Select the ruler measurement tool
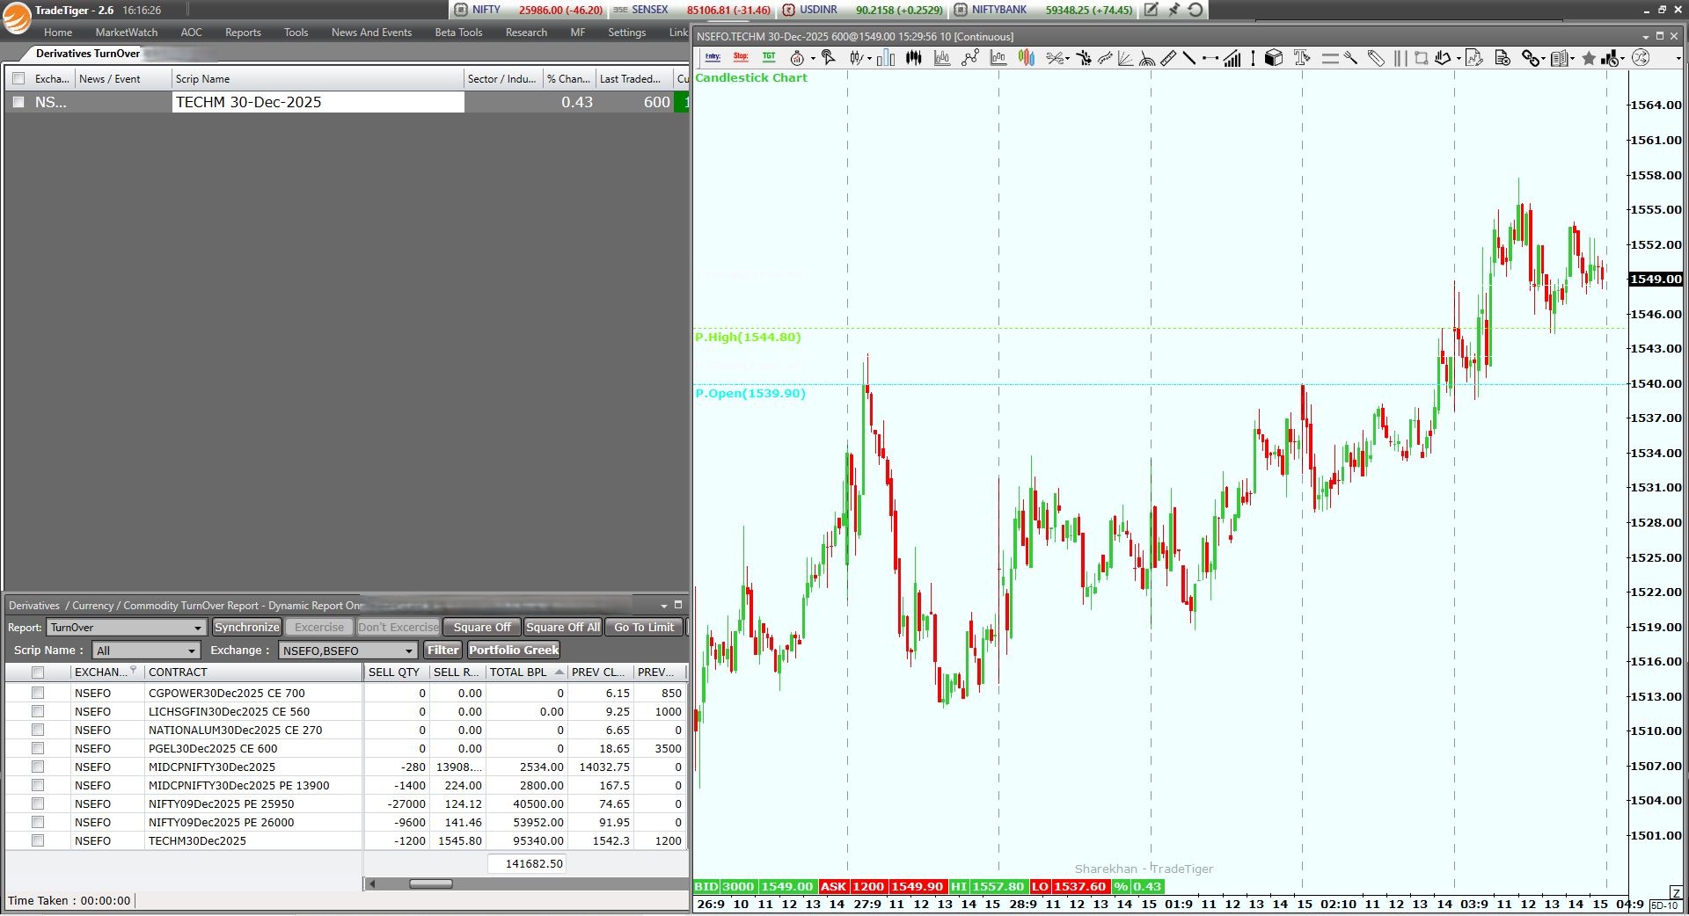The height and width of the screenshot is (916, 1689). click(x=1168, y=59)
